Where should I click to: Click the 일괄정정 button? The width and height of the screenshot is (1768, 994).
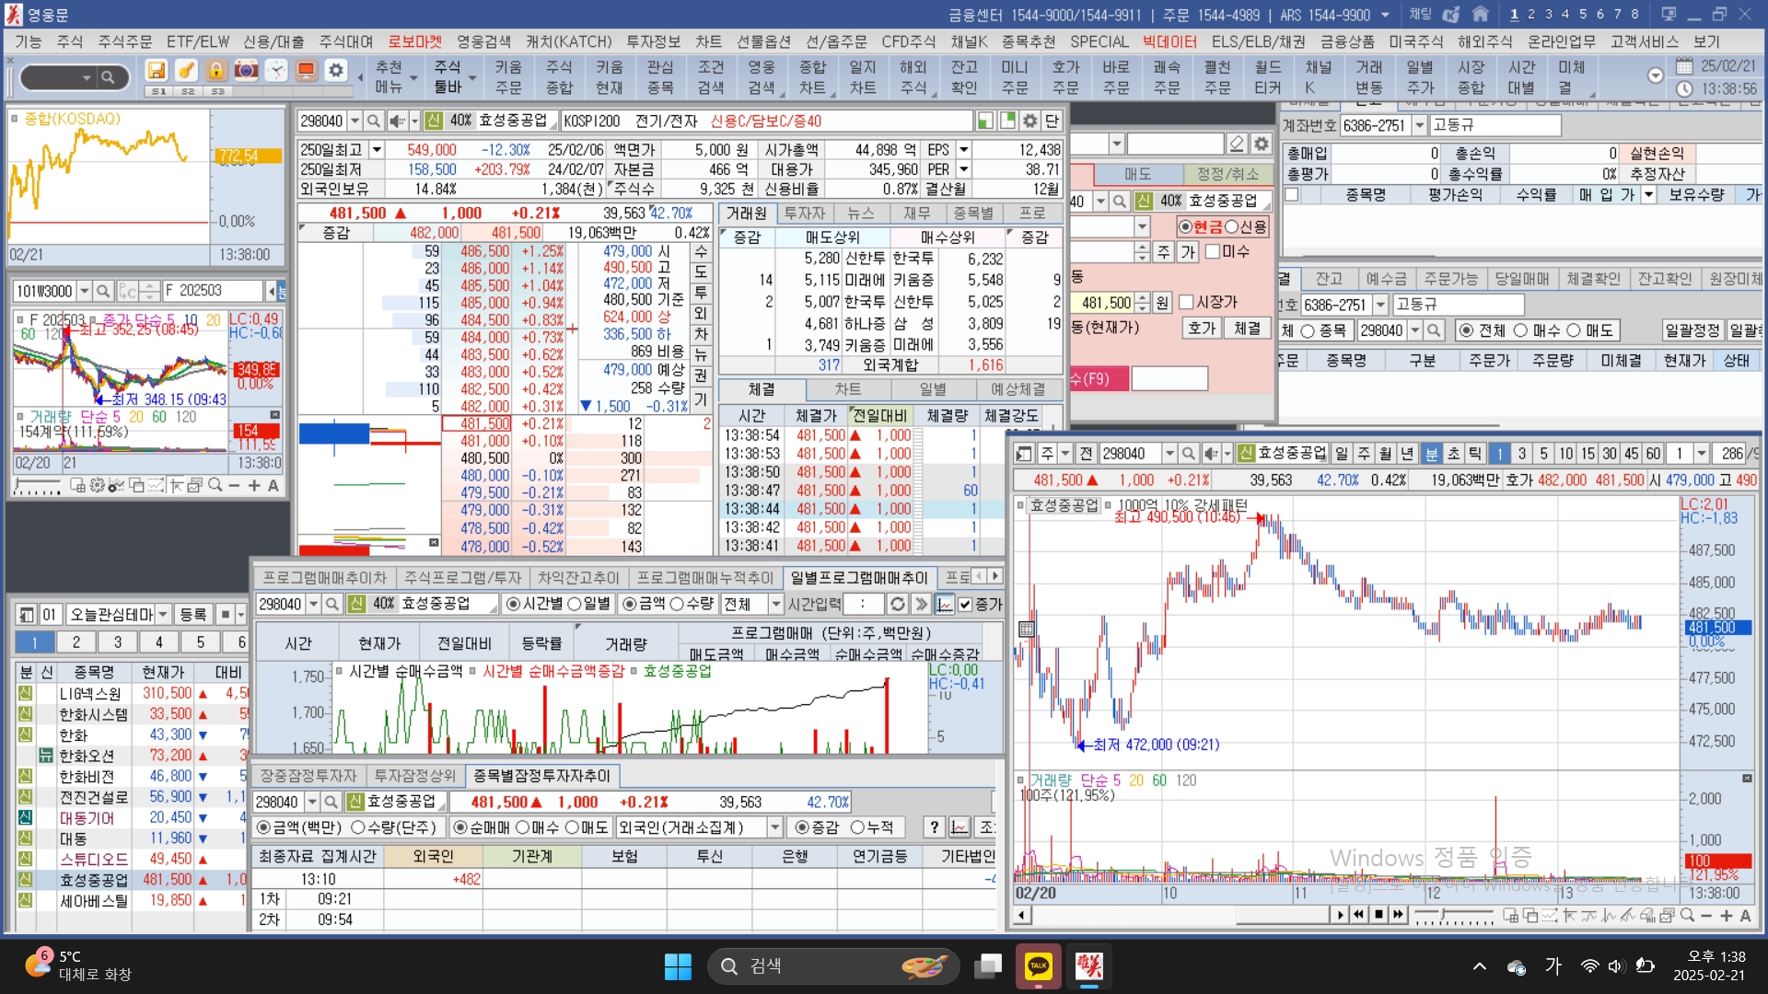point(1692,330)
